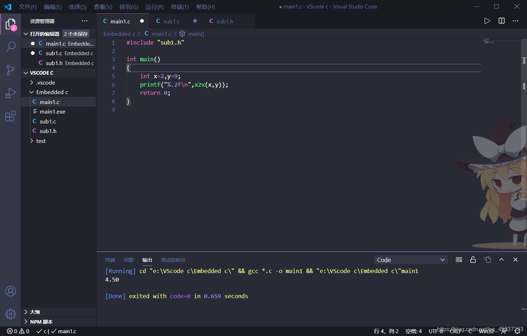Open editor more actions ellipsis
527x336 pixels.
coord(515,21)
